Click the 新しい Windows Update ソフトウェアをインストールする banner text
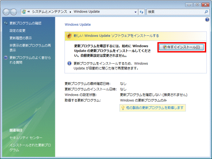 pyautogui.click(x=116, y=36)
